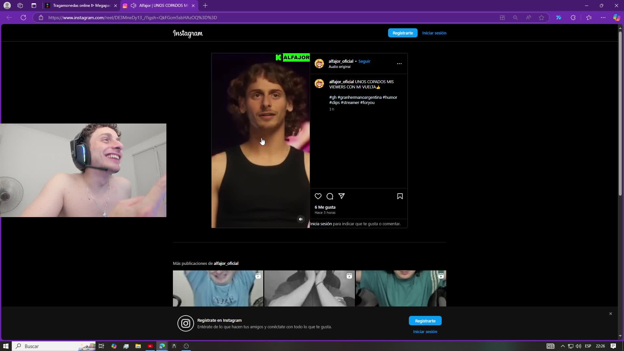Click Registrarte in the bottom signup banner
This screenshot has width=624, height=351.
[425, 321]
